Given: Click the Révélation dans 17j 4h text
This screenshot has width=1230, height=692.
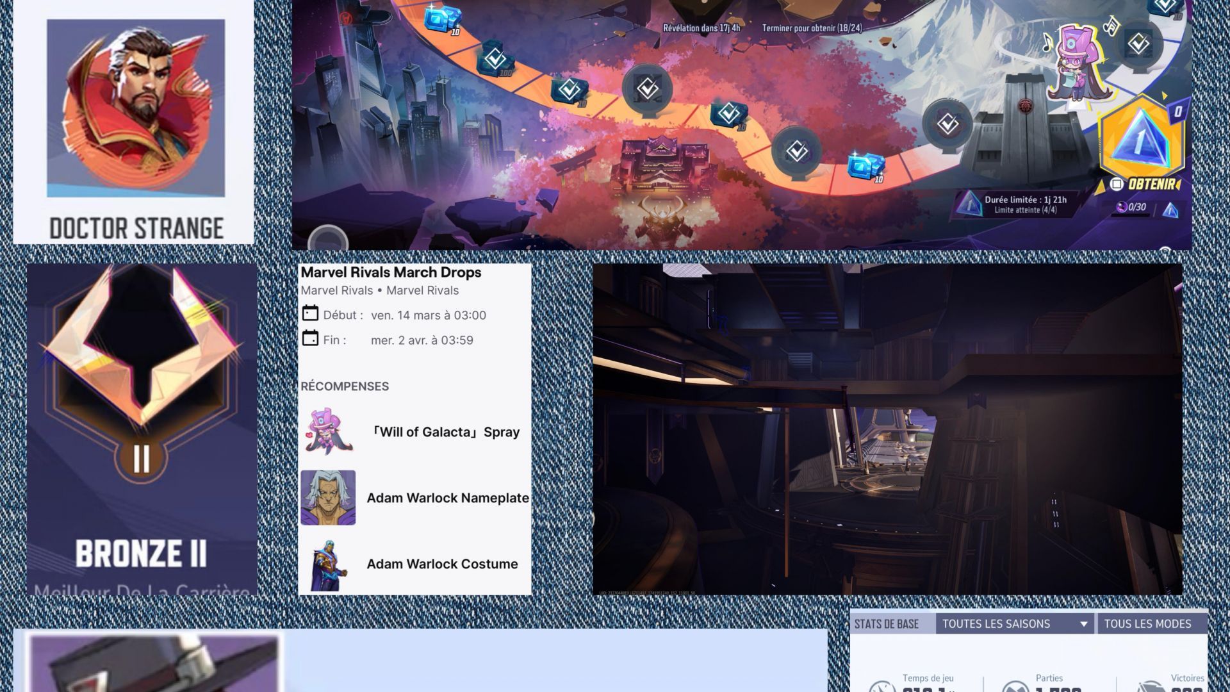Looking at the screenshot, I should coord(701,28).
